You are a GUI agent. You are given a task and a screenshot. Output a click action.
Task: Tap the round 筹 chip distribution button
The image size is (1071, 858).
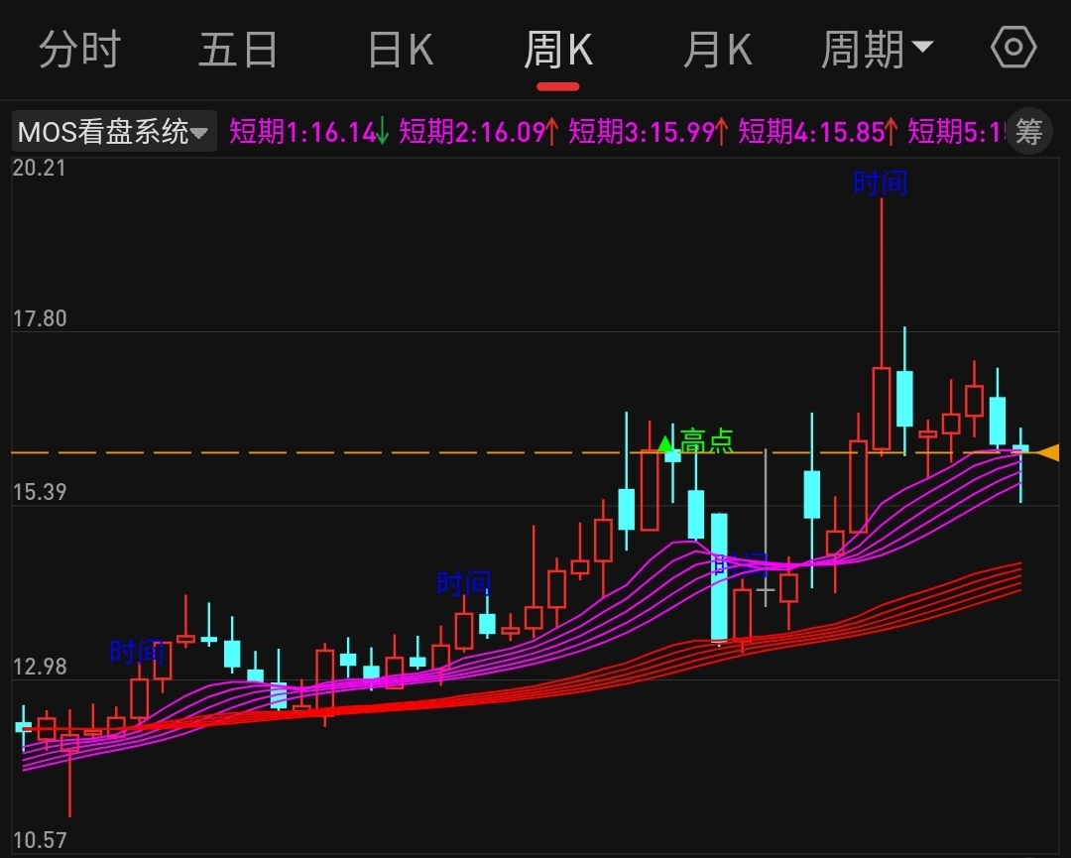click(1028, 131)
